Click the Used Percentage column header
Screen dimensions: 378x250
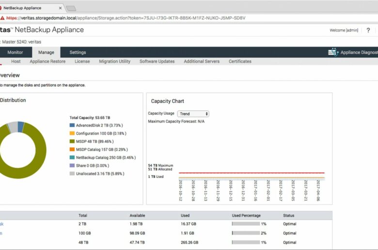pyautogui.click(x=246, y=216)
